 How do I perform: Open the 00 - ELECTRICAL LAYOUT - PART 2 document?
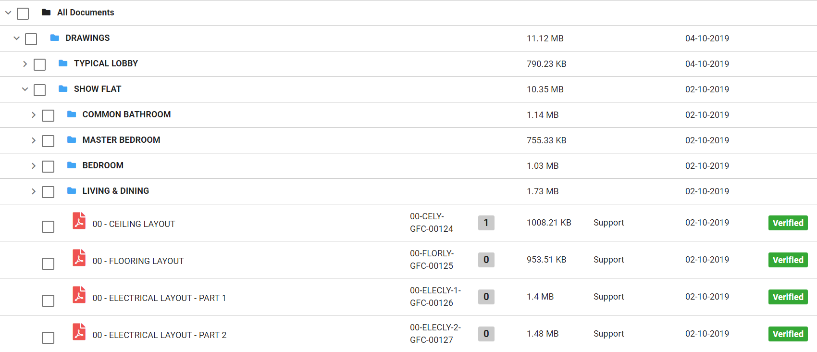click(159, 335)
